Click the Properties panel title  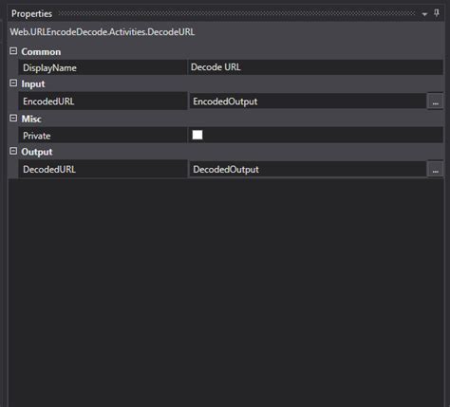31,14
